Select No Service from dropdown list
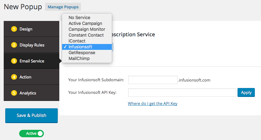 coord(79,18)
